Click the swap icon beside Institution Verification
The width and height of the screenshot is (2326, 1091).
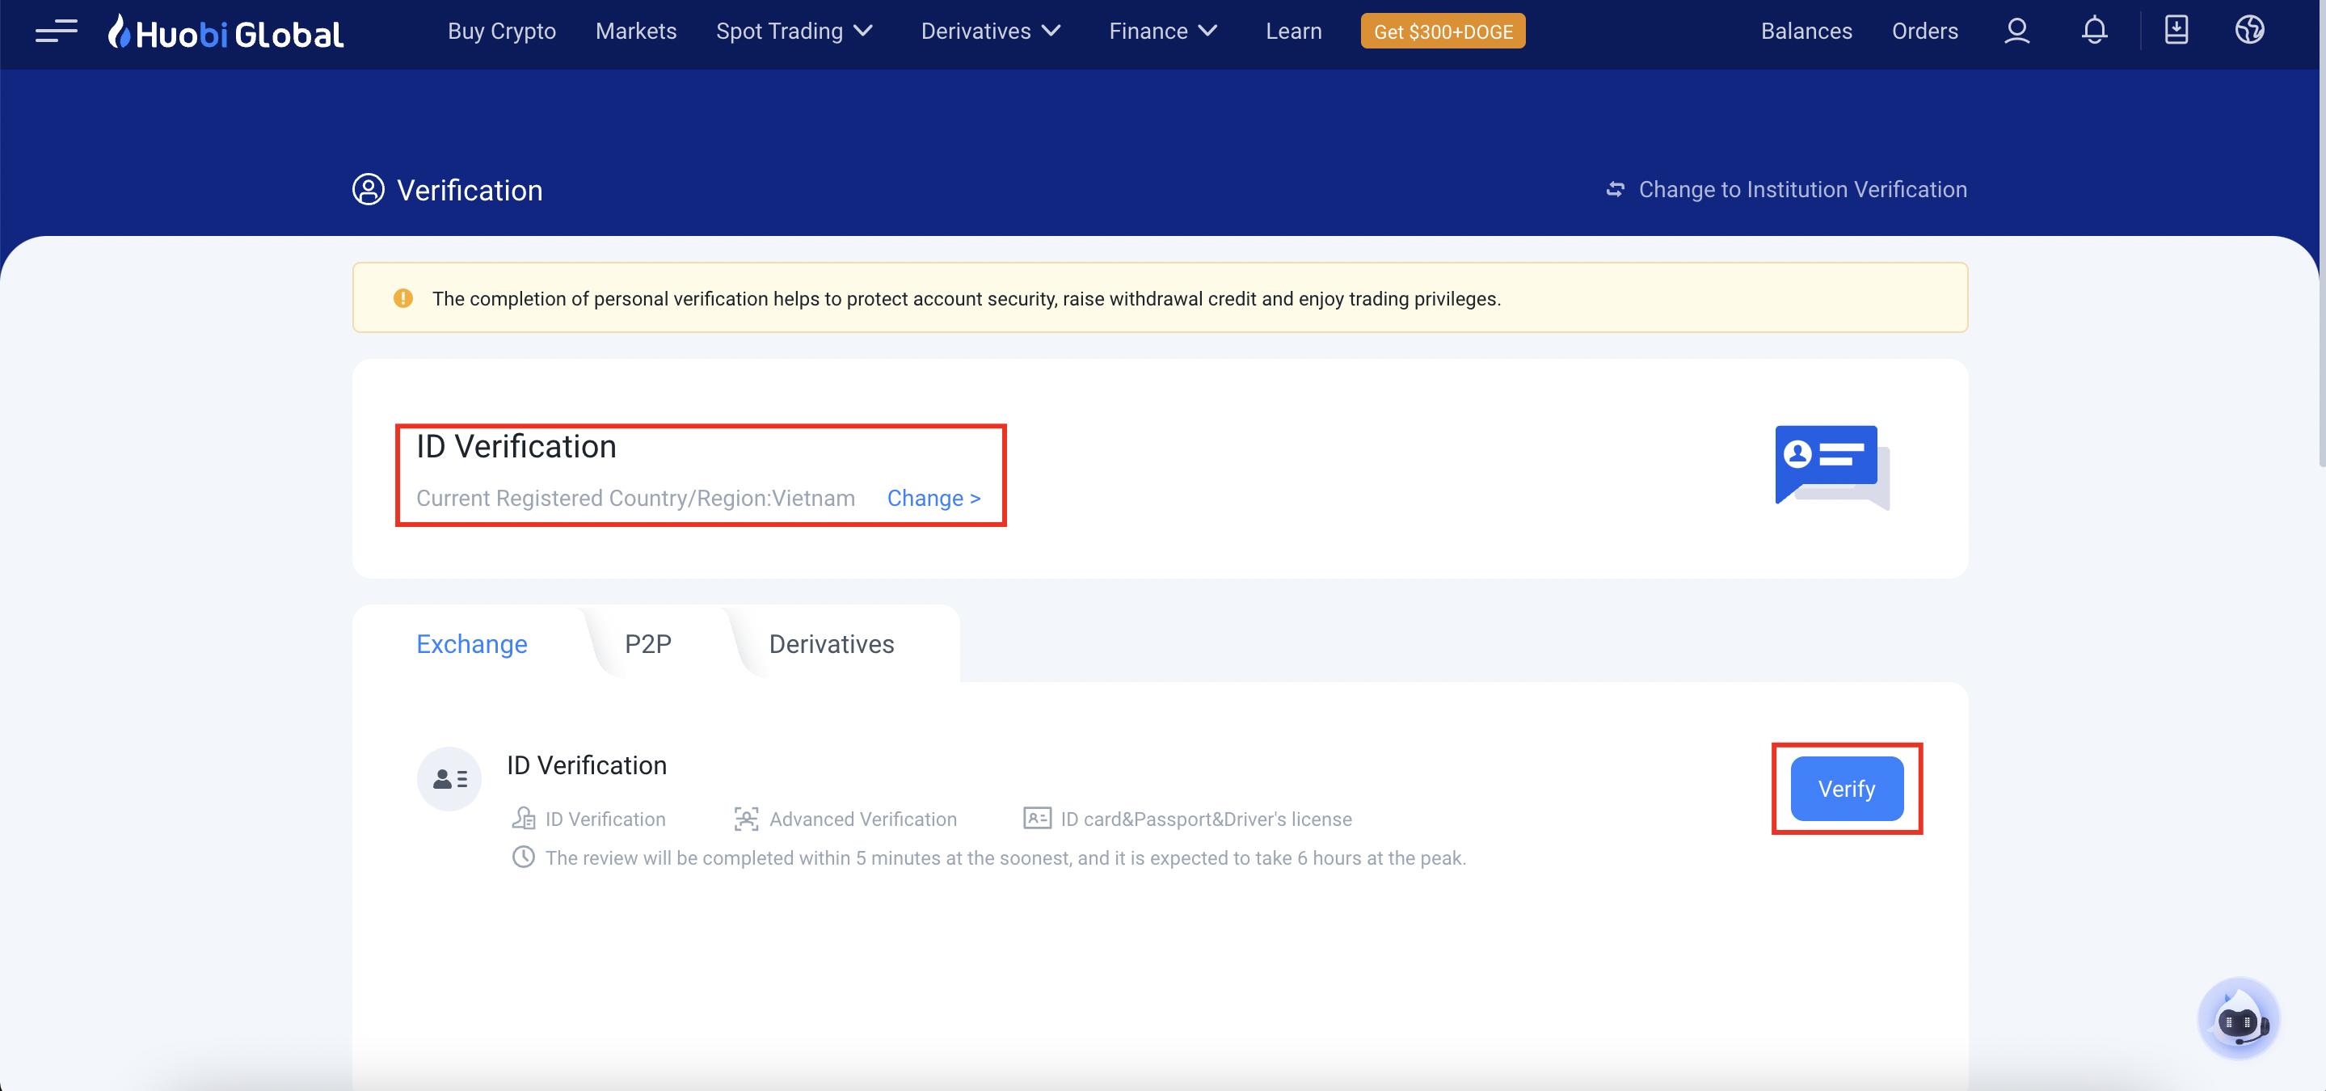pos(1616,190)
